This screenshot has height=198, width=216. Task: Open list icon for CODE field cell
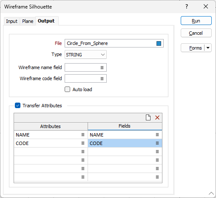[x=157, y=143]
